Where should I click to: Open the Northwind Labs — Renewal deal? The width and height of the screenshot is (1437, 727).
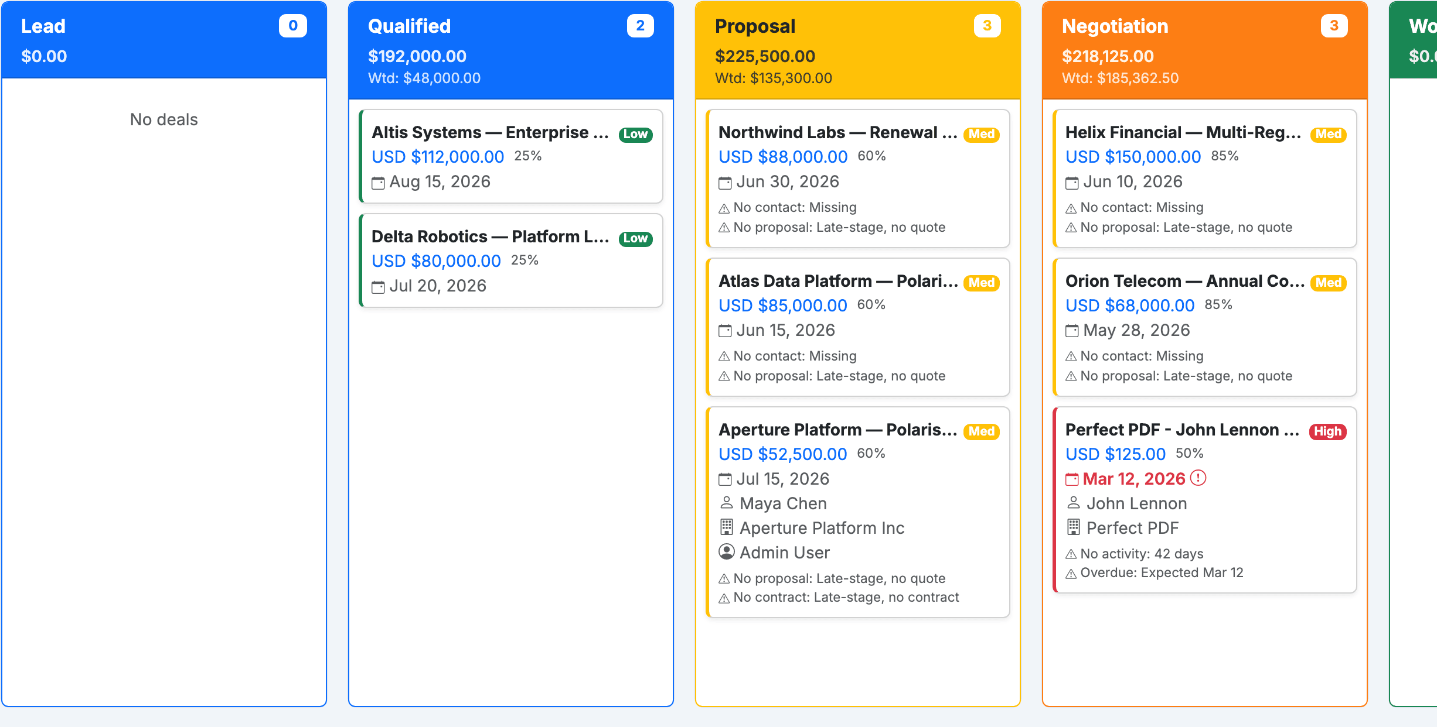click(x=838, y=132)
